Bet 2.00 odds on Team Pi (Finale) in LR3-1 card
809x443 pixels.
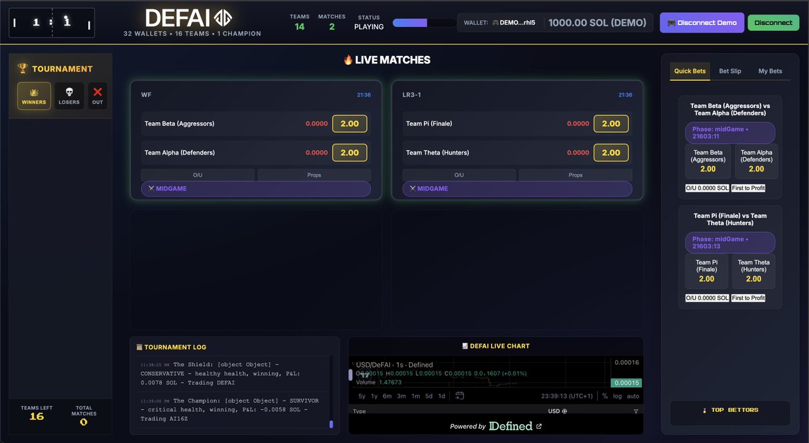pos(611,124)
